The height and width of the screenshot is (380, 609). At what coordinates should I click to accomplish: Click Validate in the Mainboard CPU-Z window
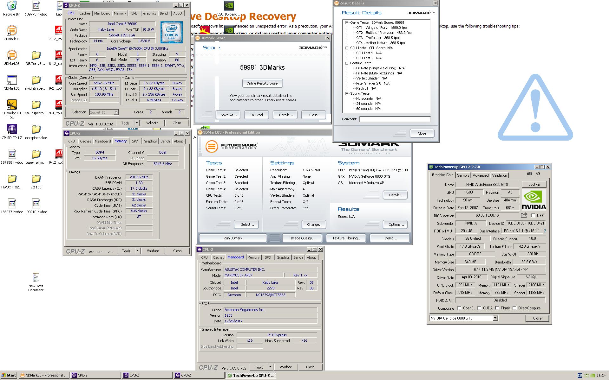[x=286, y=367]
